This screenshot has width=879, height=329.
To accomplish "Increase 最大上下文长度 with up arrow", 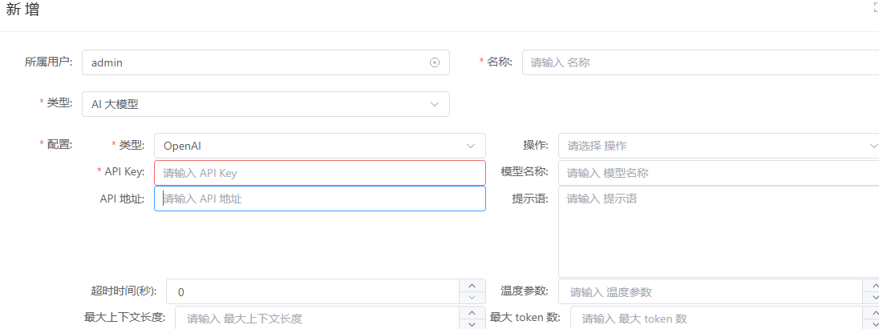I will (x=472, y=312).
